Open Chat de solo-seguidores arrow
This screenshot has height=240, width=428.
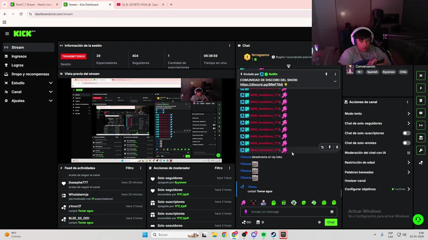[409, 123]
